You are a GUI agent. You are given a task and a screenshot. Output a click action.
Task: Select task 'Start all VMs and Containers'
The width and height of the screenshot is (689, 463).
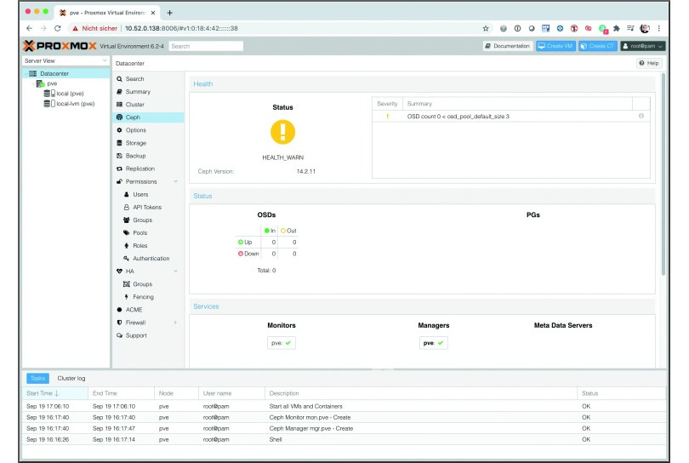tap(344, 406)
